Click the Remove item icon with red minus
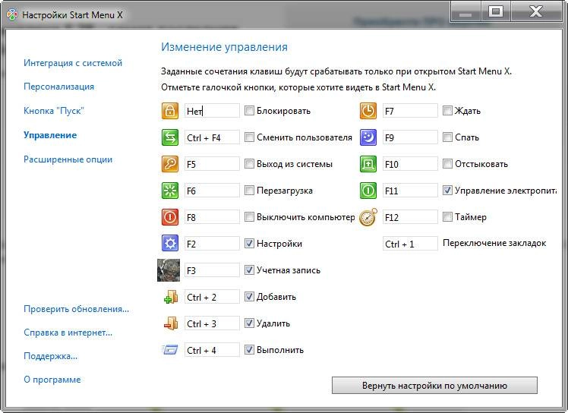 [x=171, y=323]
